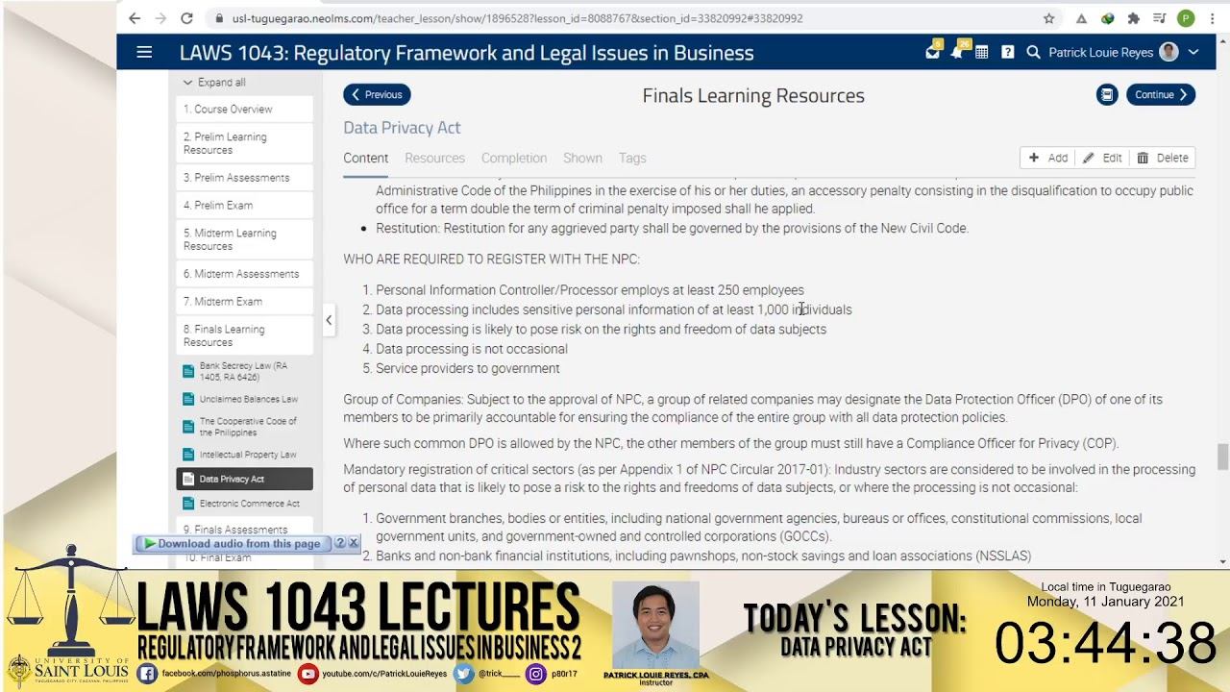Open section 3. Prelim Assessments
The width and height of the screenshot is (1230, 692).
click(244, 178)
